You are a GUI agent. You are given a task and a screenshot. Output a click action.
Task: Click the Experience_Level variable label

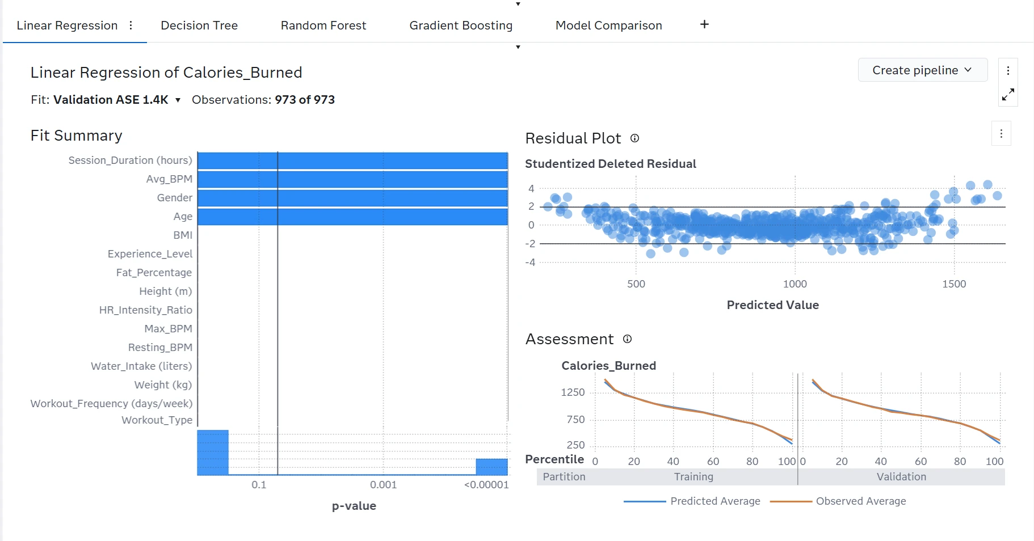pyautogui.click(x=150, y=254)
